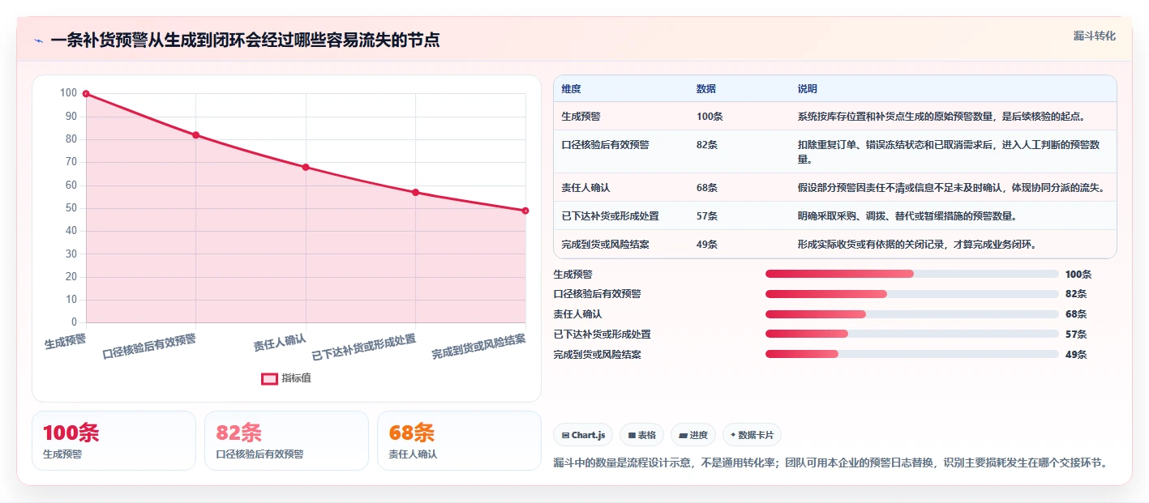This screenshot has height=503, width=1149.
Task: Click 责任人确认 in the table's 维度 column
Action: [x=585, y=188]
